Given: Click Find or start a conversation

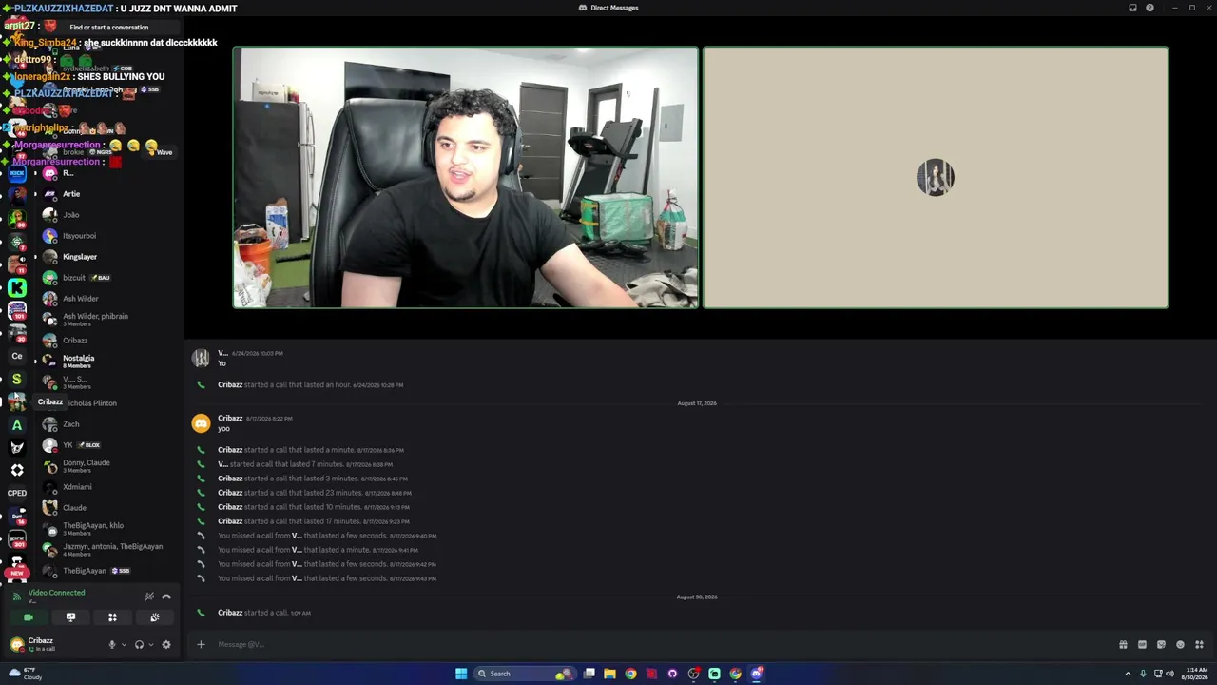Looking at the screenshot, I should coord(109,28).
